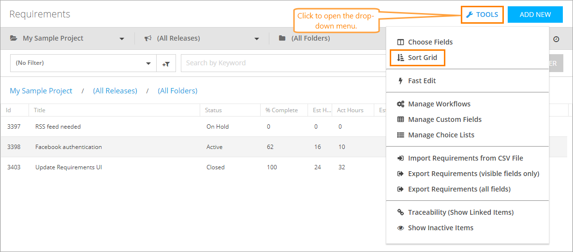Click the lightning Fast Edit icon
Viewport: 573px width, 252px height.
pos(400,81)
